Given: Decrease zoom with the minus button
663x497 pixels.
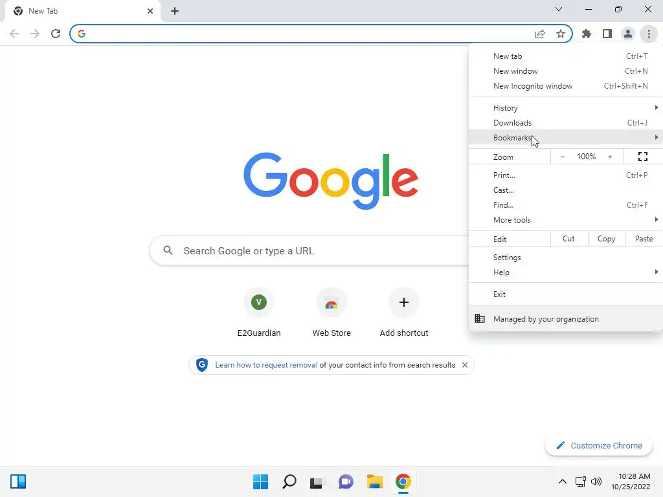Looking at the screenshot, I should coord(563,157).
